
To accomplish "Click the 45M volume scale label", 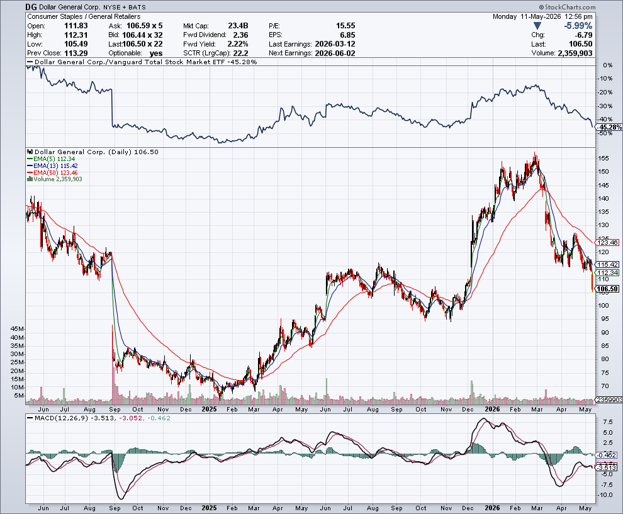I will tap(18, 329).
